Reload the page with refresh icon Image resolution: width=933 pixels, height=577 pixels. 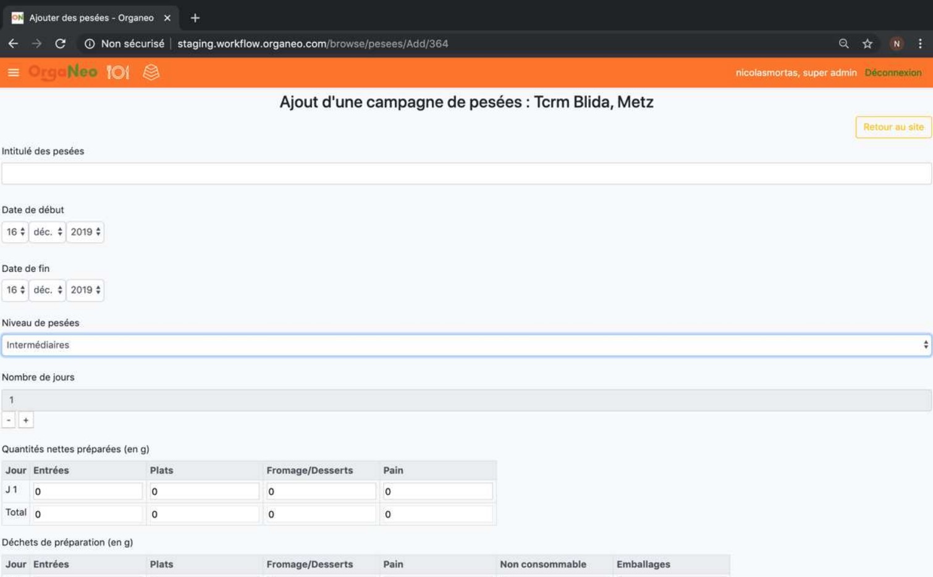coord(60,44)
